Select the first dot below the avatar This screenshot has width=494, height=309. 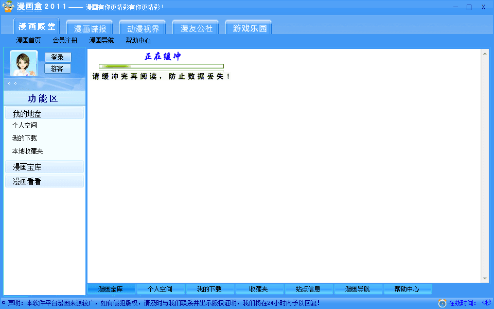[9, 83]
